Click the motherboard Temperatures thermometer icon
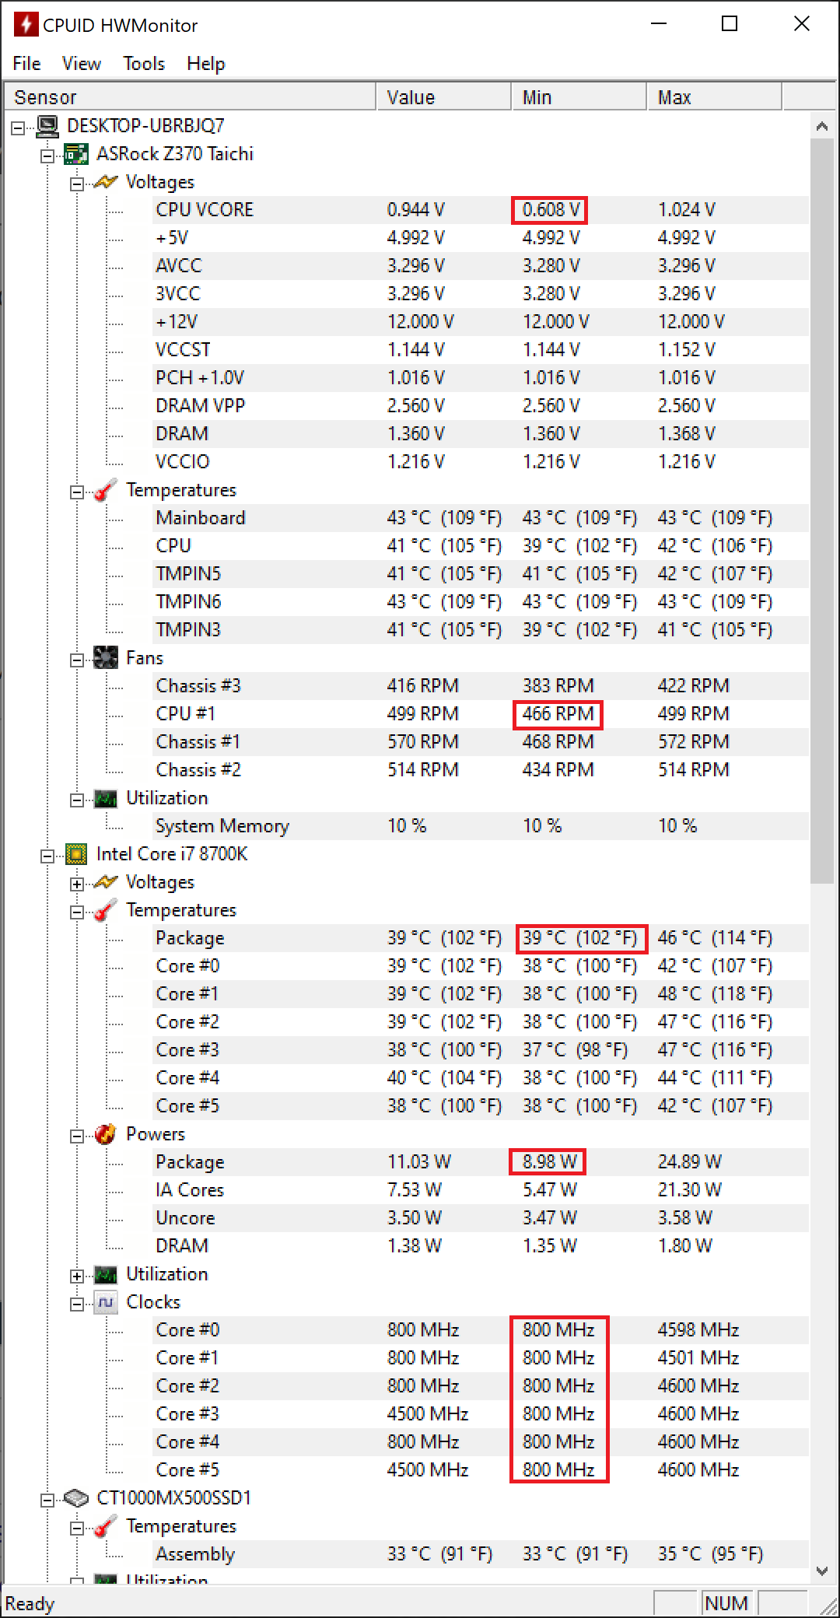Screen dimensions: 840x1618 106,490
